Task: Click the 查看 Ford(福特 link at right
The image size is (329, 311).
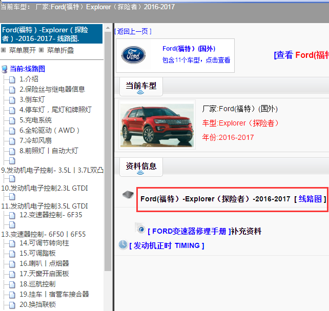Action: pos(301,55)
